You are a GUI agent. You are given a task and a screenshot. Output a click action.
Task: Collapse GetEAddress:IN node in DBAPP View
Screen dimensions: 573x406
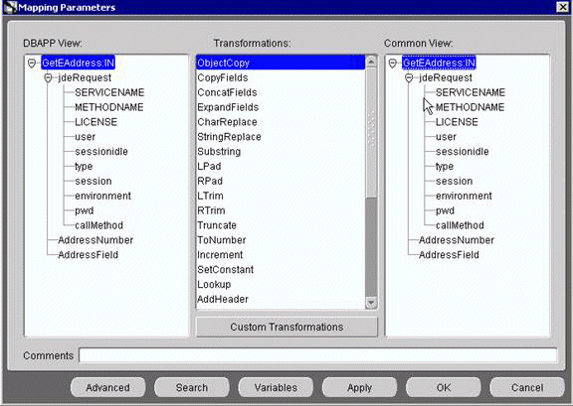(32, 64)
